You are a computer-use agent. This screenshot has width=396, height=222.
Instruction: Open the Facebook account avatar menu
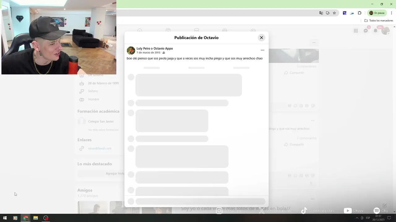[385, 31]
